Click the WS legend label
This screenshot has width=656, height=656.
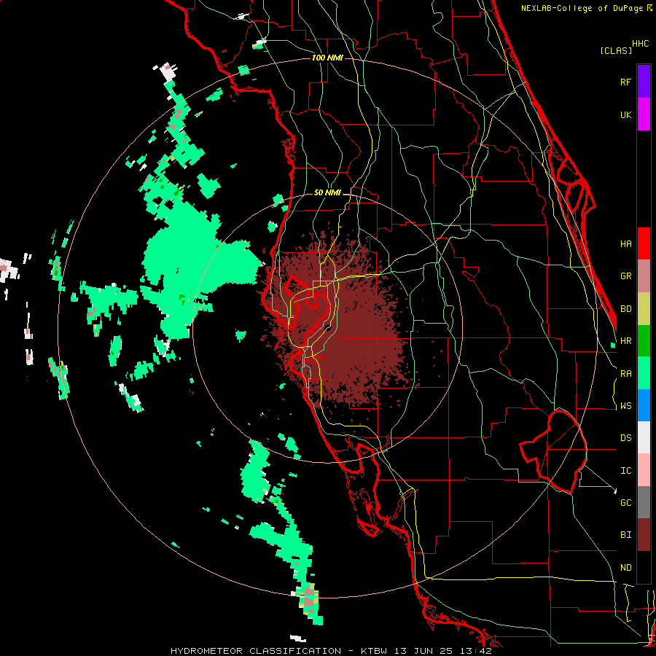click(x=625, y=406)
